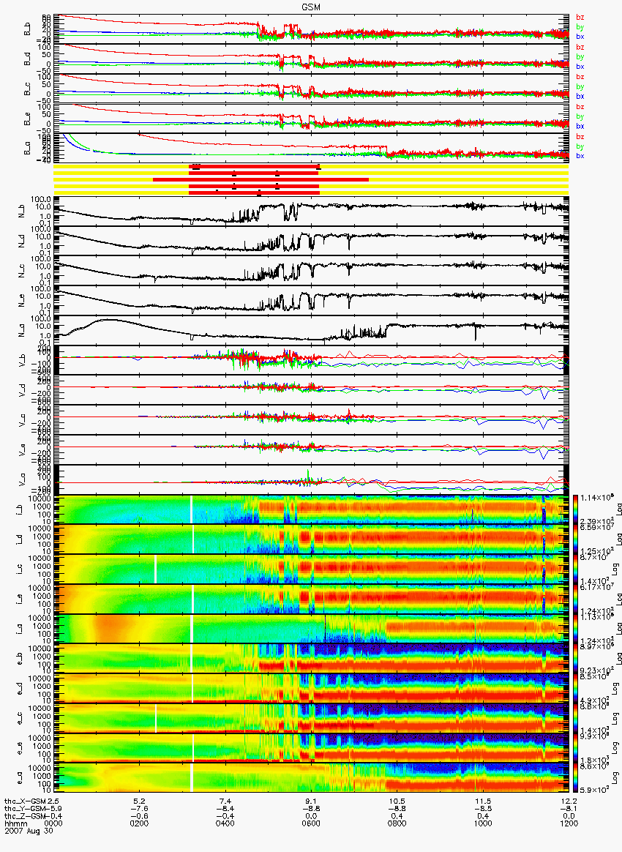Click the color bar beside the i_c spectrogram
Image resolution: width=622 pixels, height=852 pixels.
pyautogui.click(x=576, y=569)
